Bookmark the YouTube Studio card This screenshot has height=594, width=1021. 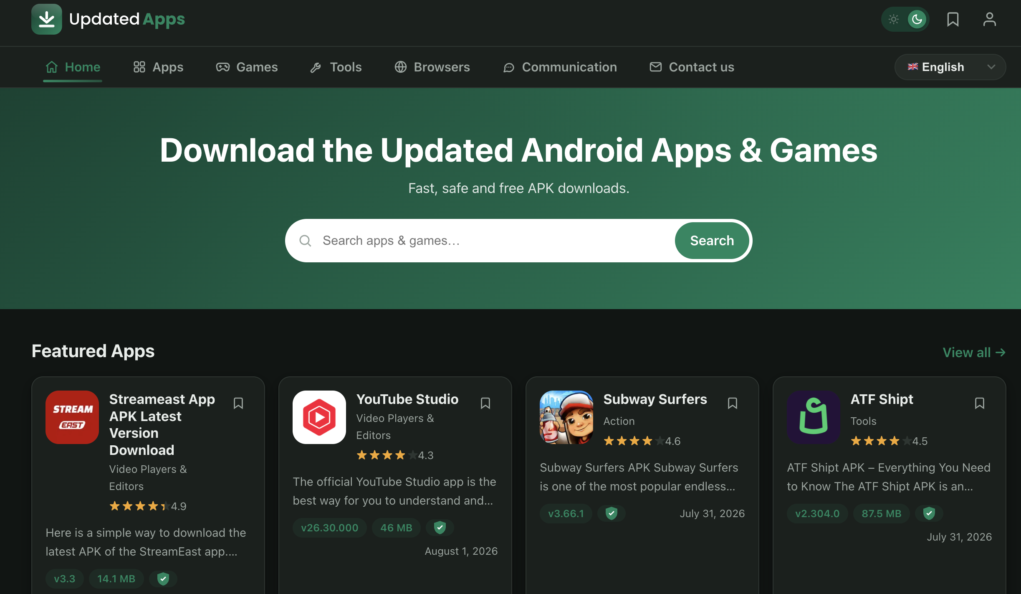pos(485,403)
